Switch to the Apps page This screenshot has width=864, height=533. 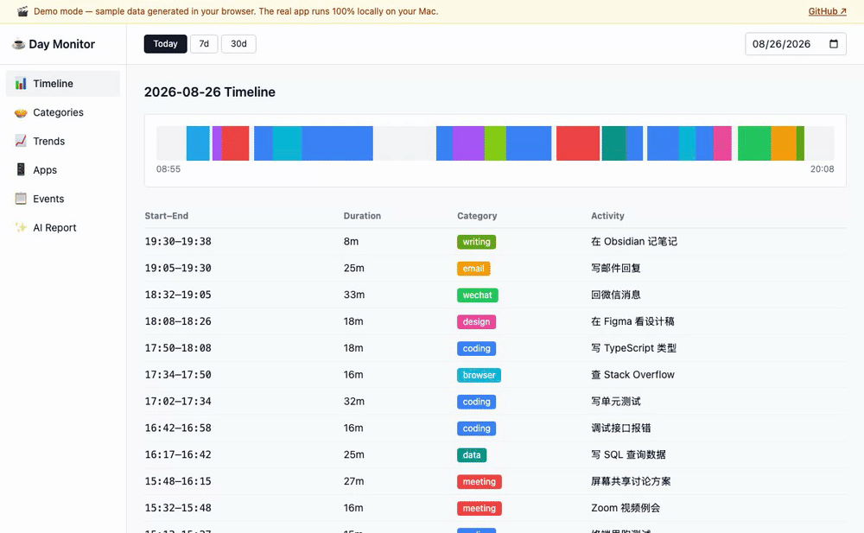click(x=63, y=170)
